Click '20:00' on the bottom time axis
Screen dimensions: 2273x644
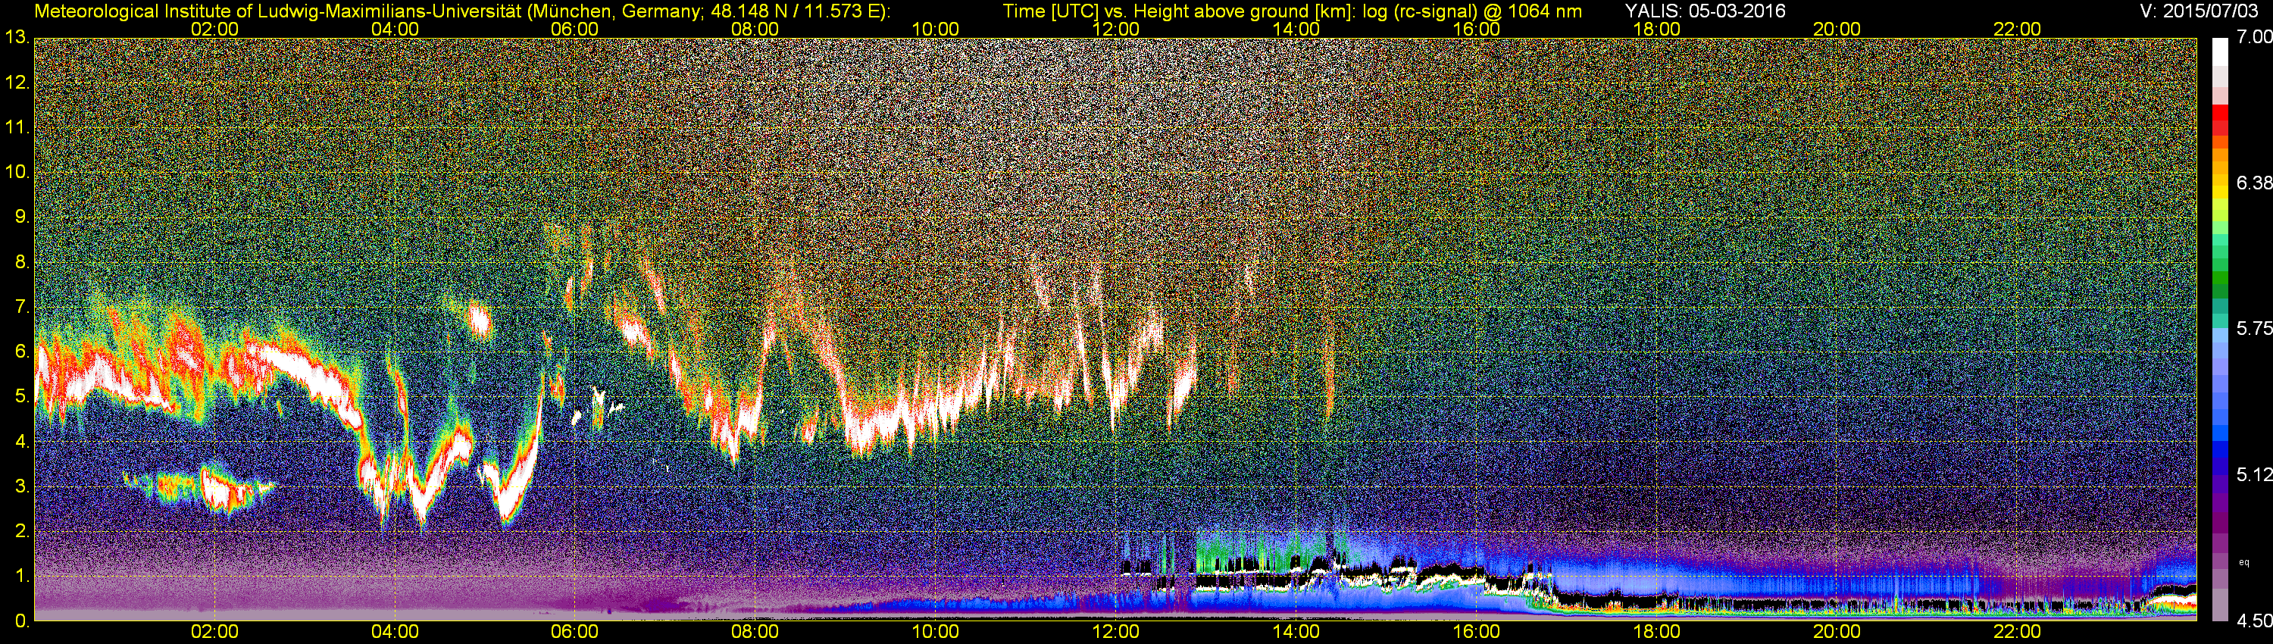tap(1837, 633)
